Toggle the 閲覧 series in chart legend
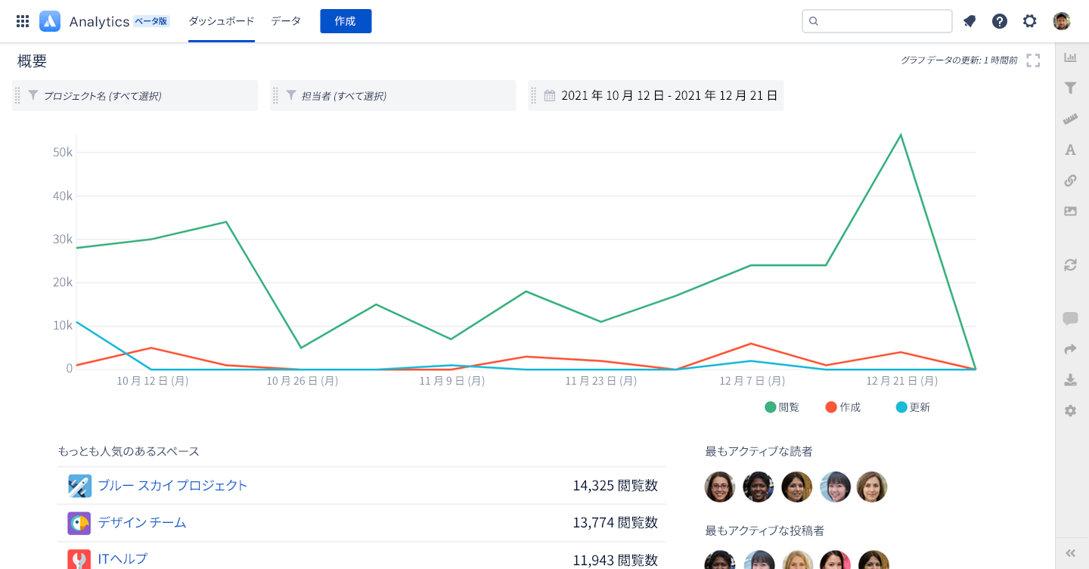1089x569 pixels. coord(782,407)
